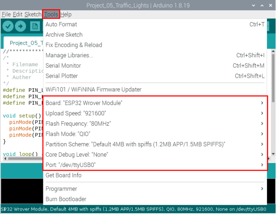Open the File menu

tap(6, 14)
